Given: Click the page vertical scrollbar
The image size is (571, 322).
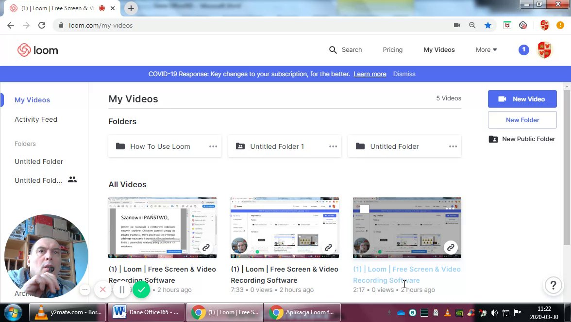Looking at the screenshot, I should coord(566,167).
